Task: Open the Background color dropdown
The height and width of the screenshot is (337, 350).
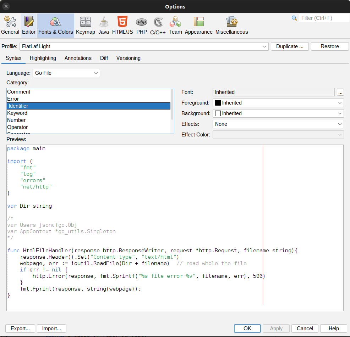Action: click(x=278, y=113)
